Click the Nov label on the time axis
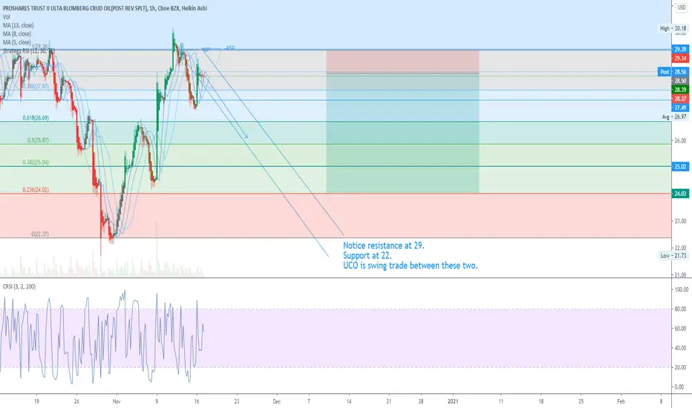 coord(117,401)
